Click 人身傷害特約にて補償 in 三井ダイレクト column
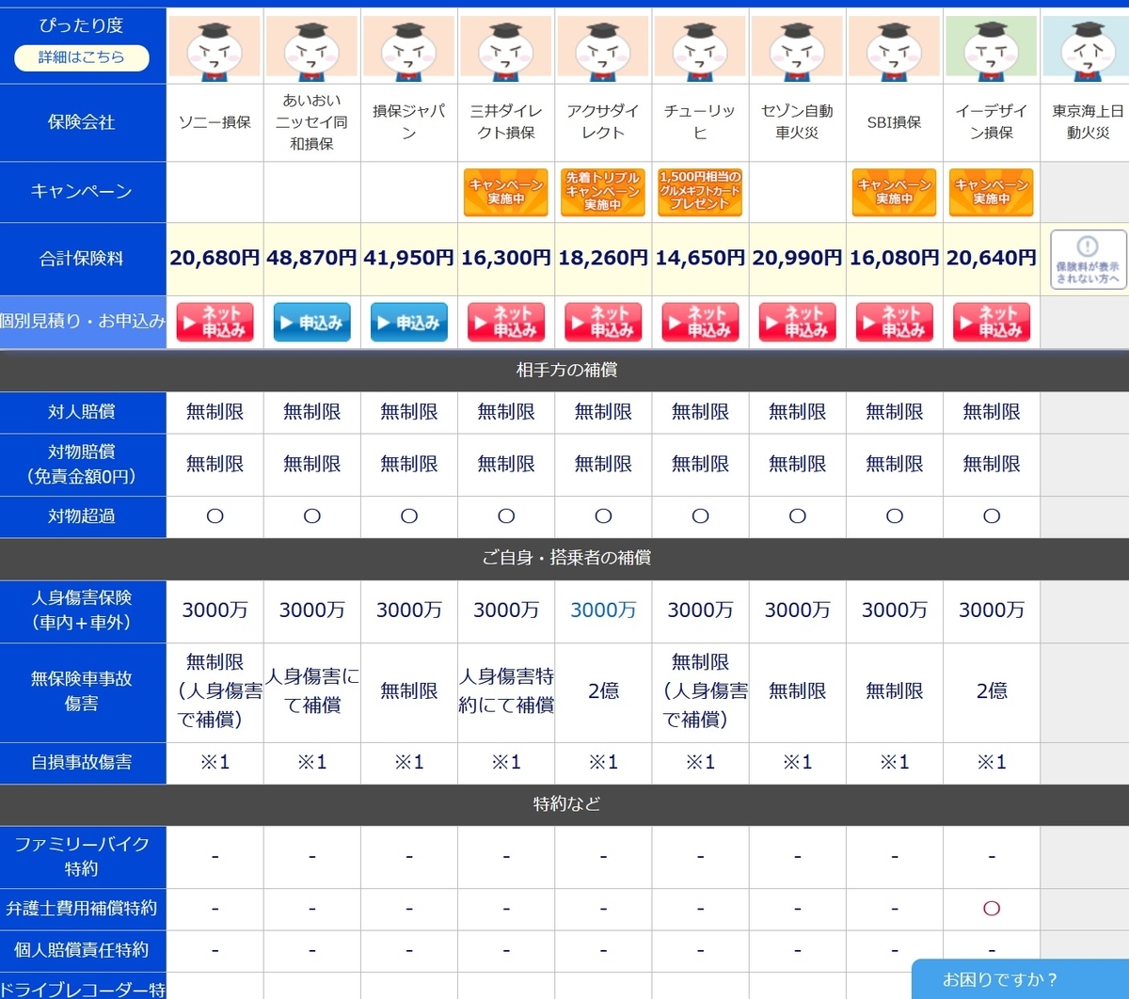Screen dimensions: 1129x999 point(506,691)
